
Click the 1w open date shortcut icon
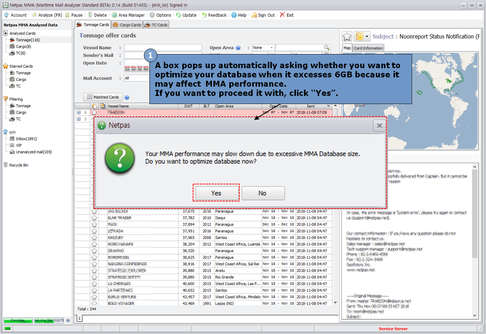coord(127,69)
